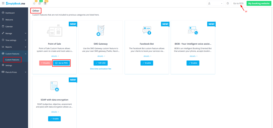Image resolution: width=273 pixels, height=128 pixels.
Task: Click the top bar icon with the 'off' badge
Action: click(x=45, y=4)
